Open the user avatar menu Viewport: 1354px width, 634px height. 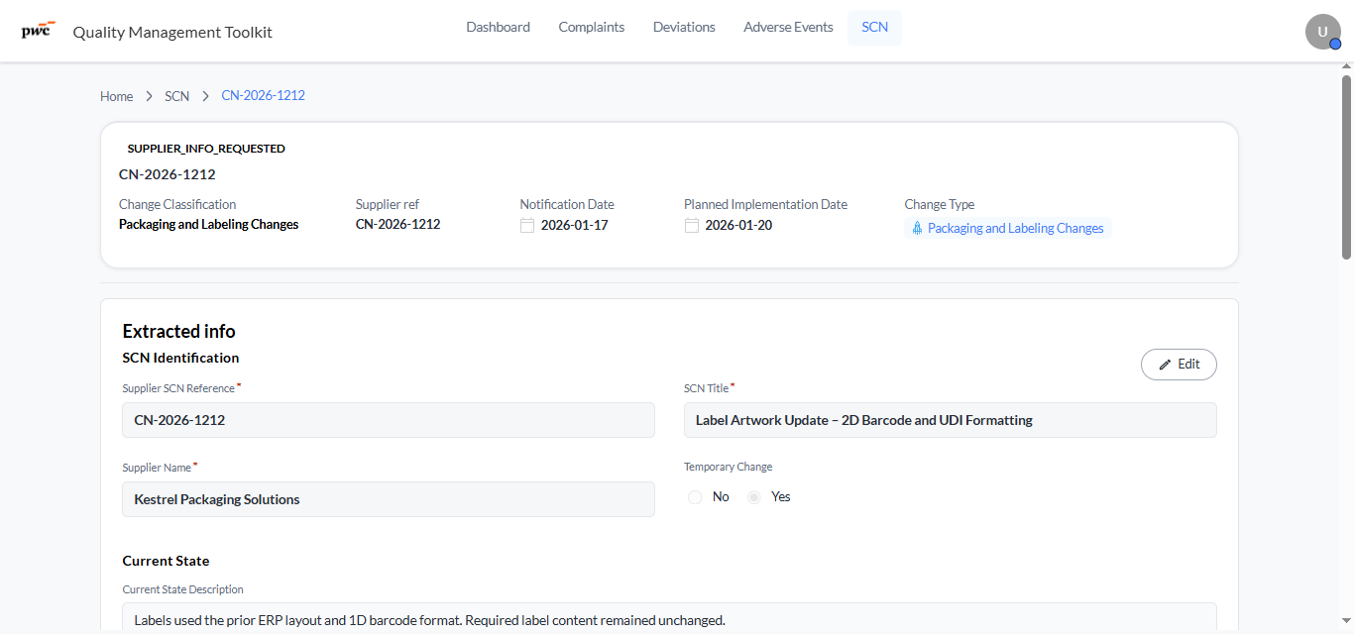pos(1322,32)
